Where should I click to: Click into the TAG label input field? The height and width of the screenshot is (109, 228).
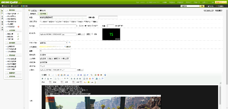coord(58,26)
